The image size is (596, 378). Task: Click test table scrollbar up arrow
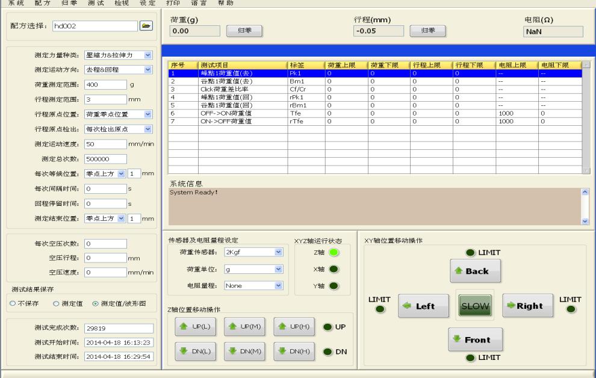[x=586, y=64]
